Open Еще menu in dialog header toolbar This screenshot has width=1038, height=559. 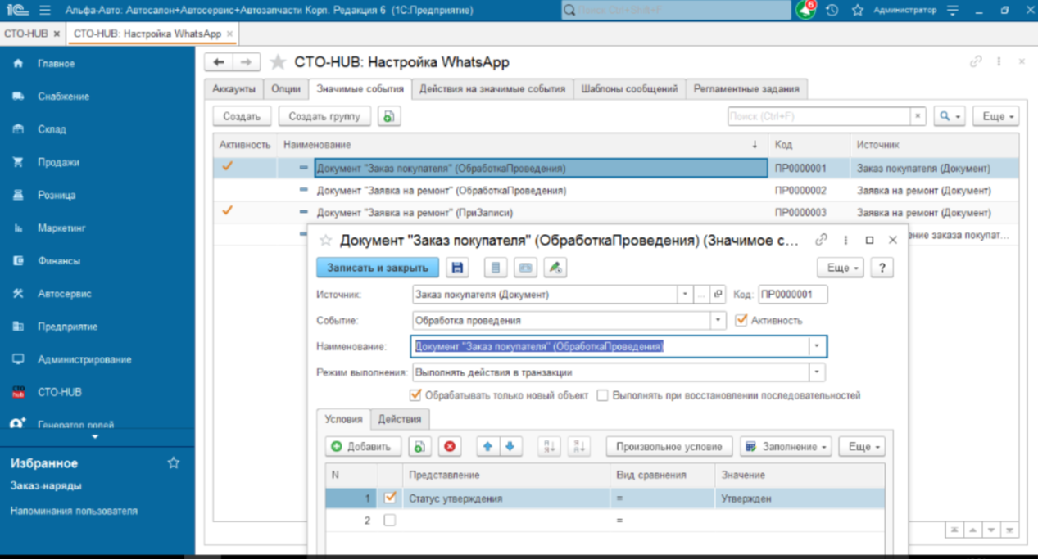coord(840,268)
